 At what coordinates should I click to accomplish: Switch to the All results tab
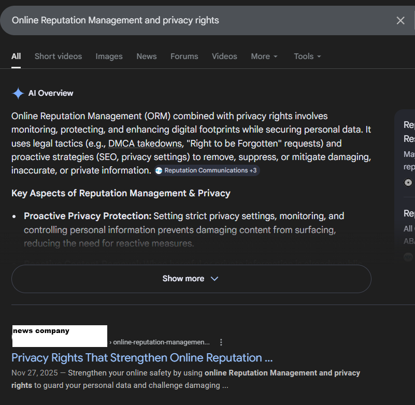(16, 56)
